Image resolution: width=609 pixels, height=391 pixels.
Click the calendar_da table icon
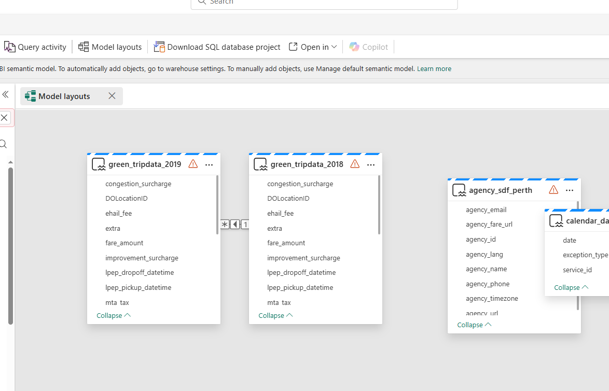tap(556, 221)
